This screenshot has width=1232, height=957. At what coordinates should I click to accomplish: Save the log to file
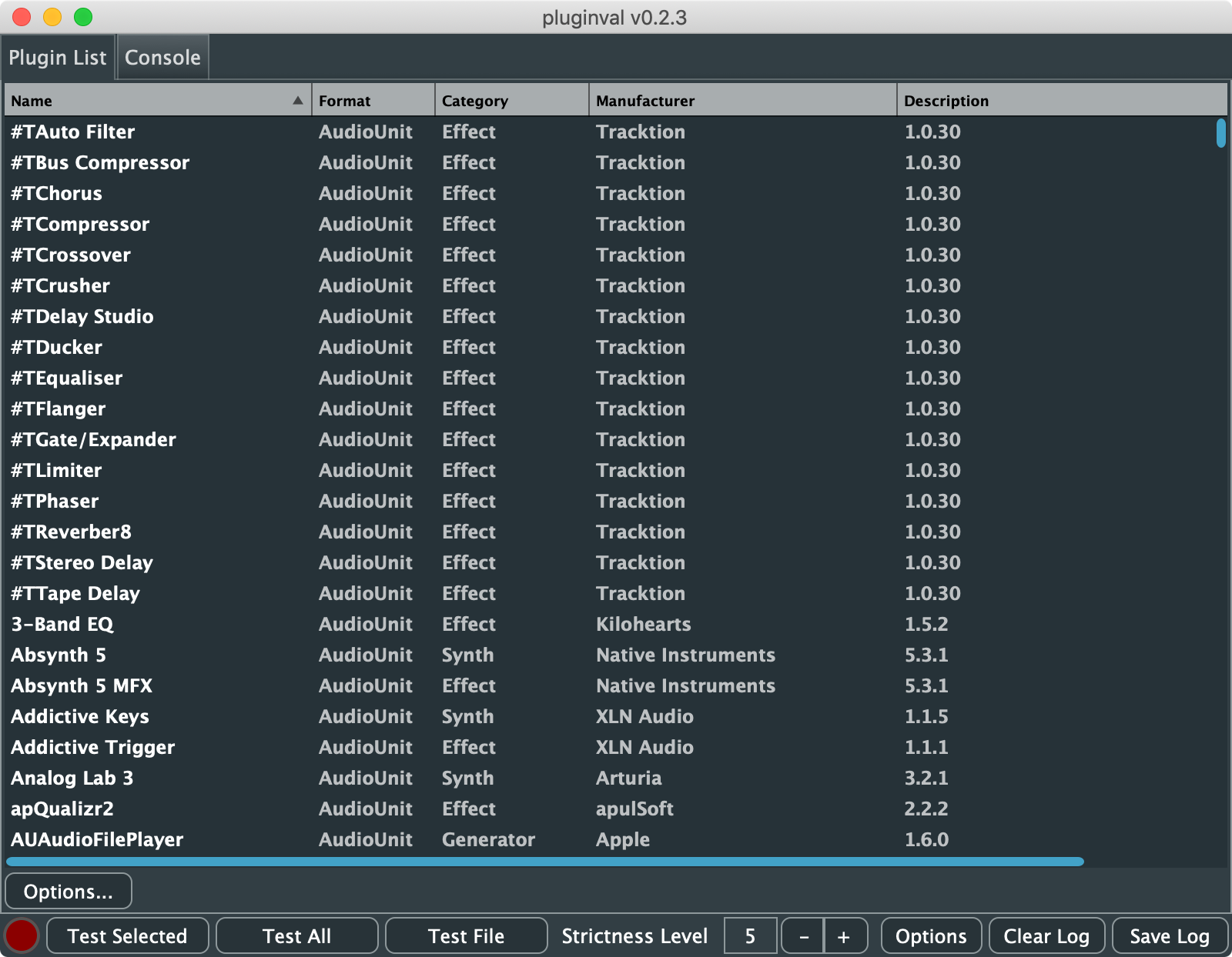1169,936
